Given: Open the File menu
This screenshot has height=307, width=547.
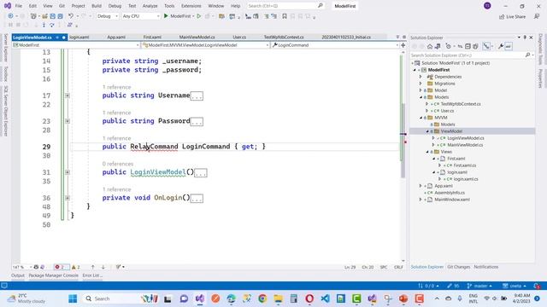Looking at the screenshot, I should click(x=19, y=6).
